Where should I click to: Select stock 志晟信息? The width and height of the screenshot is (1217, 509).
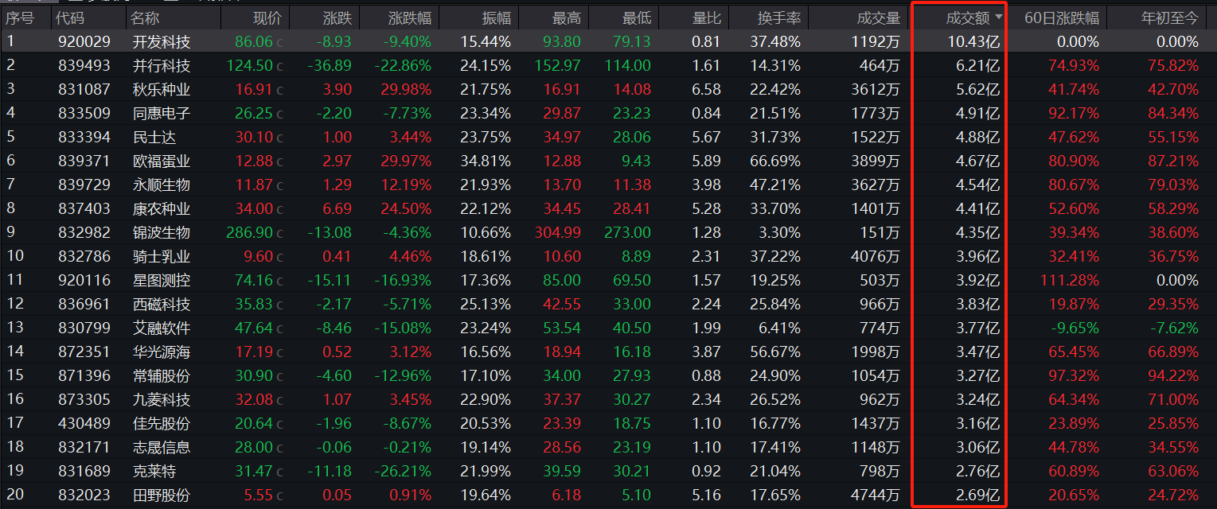[x=162, y=447]
